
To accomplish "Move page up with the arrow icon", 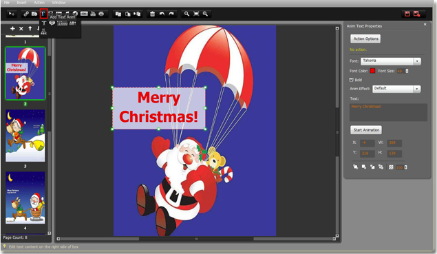I will 30,28.
